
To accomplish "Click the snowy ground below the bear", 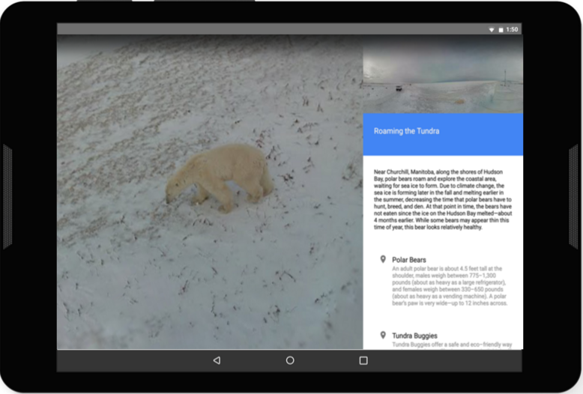I will (x=210, y=277).
